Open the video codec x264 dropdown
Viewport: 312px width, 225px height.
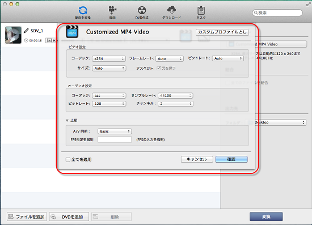(x=109, y=58)
